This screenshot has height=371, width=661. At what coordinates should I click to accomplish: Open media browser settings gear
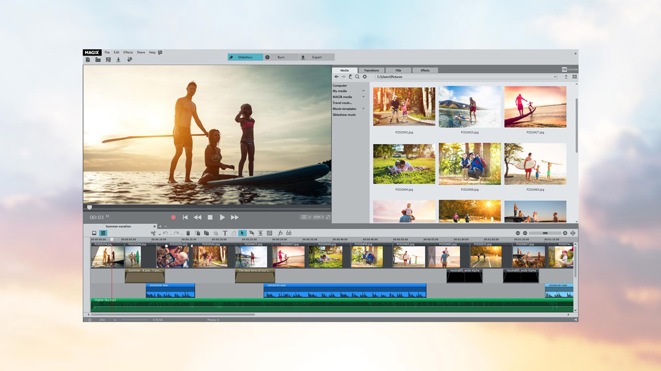pyautogui.click(x=365, y=77)
